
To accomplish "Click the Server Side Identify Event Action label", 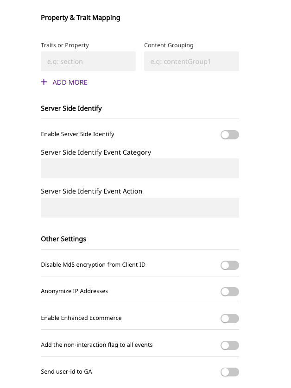I will pyautogui.click(x=91, y=191).
